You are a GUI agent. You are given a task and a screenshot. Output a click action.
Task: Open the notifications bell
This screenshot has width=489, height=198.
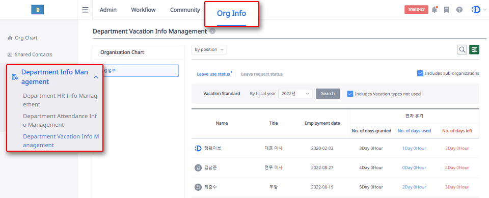click(x=434, y=10)
